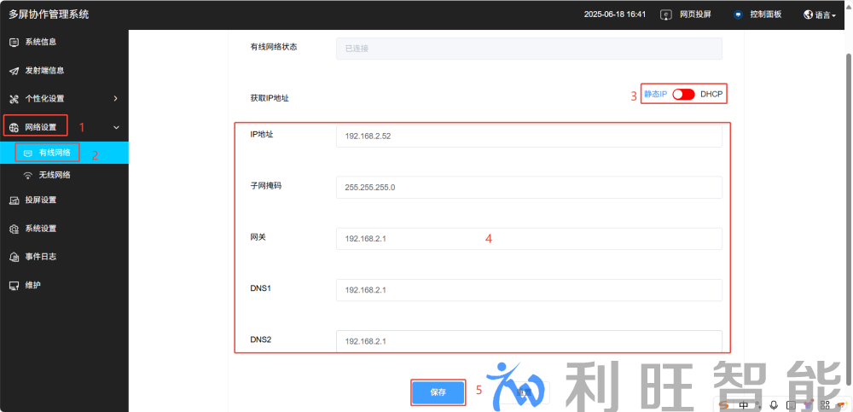Image resolution: width=853 pixels, height=412 pixels.
Task: Click the skin shirt icon in the IME bar
Action: [x=809, y=405]
